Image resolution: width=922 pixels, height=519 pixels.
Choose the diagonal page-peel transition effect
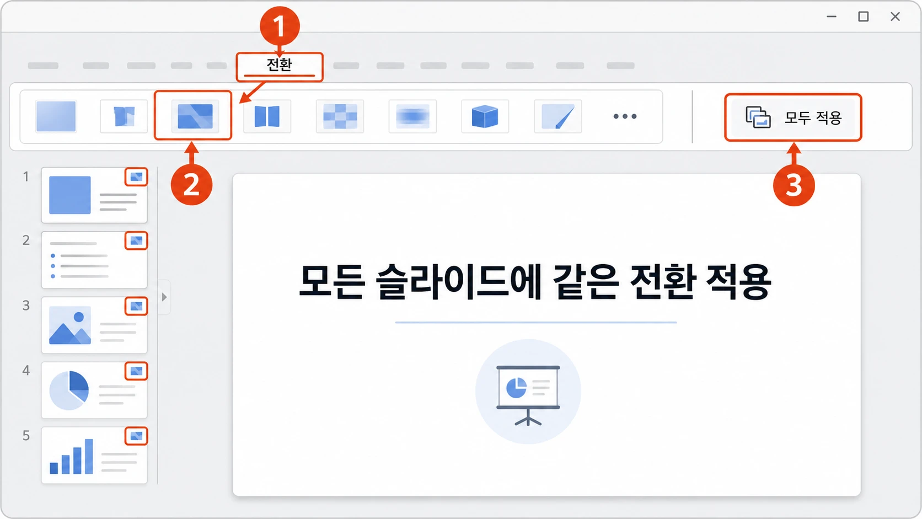(558, 116)
